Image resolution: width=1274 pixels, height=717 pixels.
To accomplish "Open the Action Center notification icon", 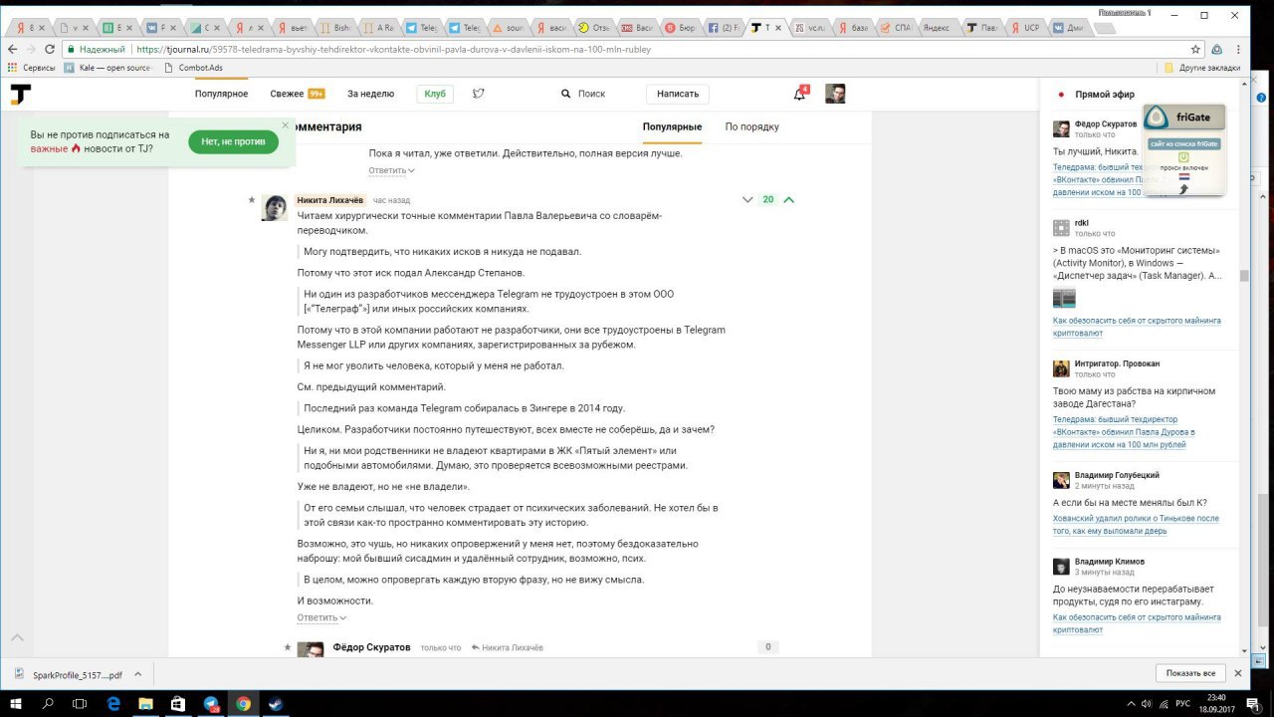I will (x=1253, y=703).
